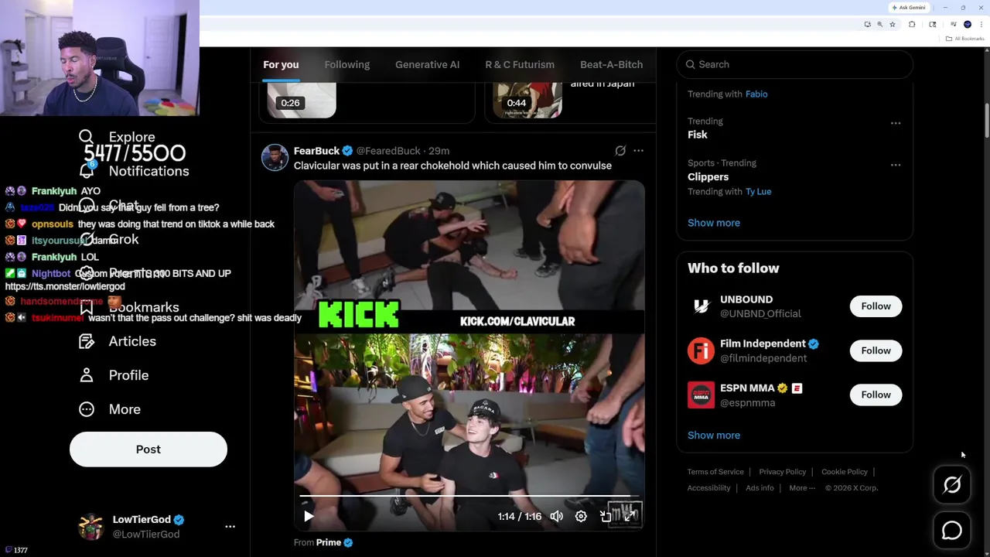Click the Ty Lue trending link
The width and height of the screenshot is (990, 557).
758,192
